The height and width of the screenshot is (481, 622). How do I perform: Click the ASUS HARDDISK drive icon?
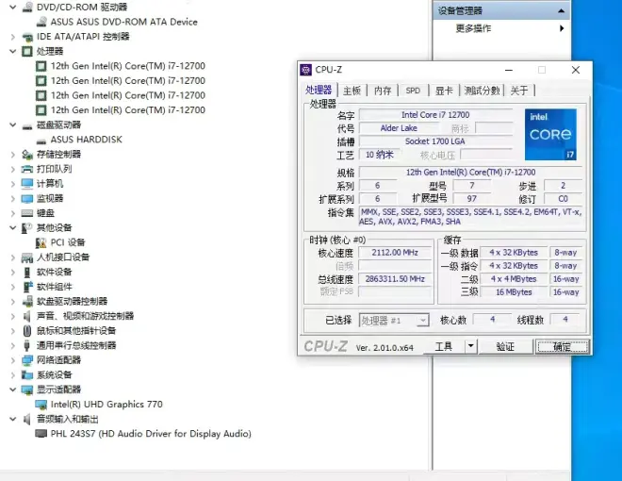[x=41, y=141]
